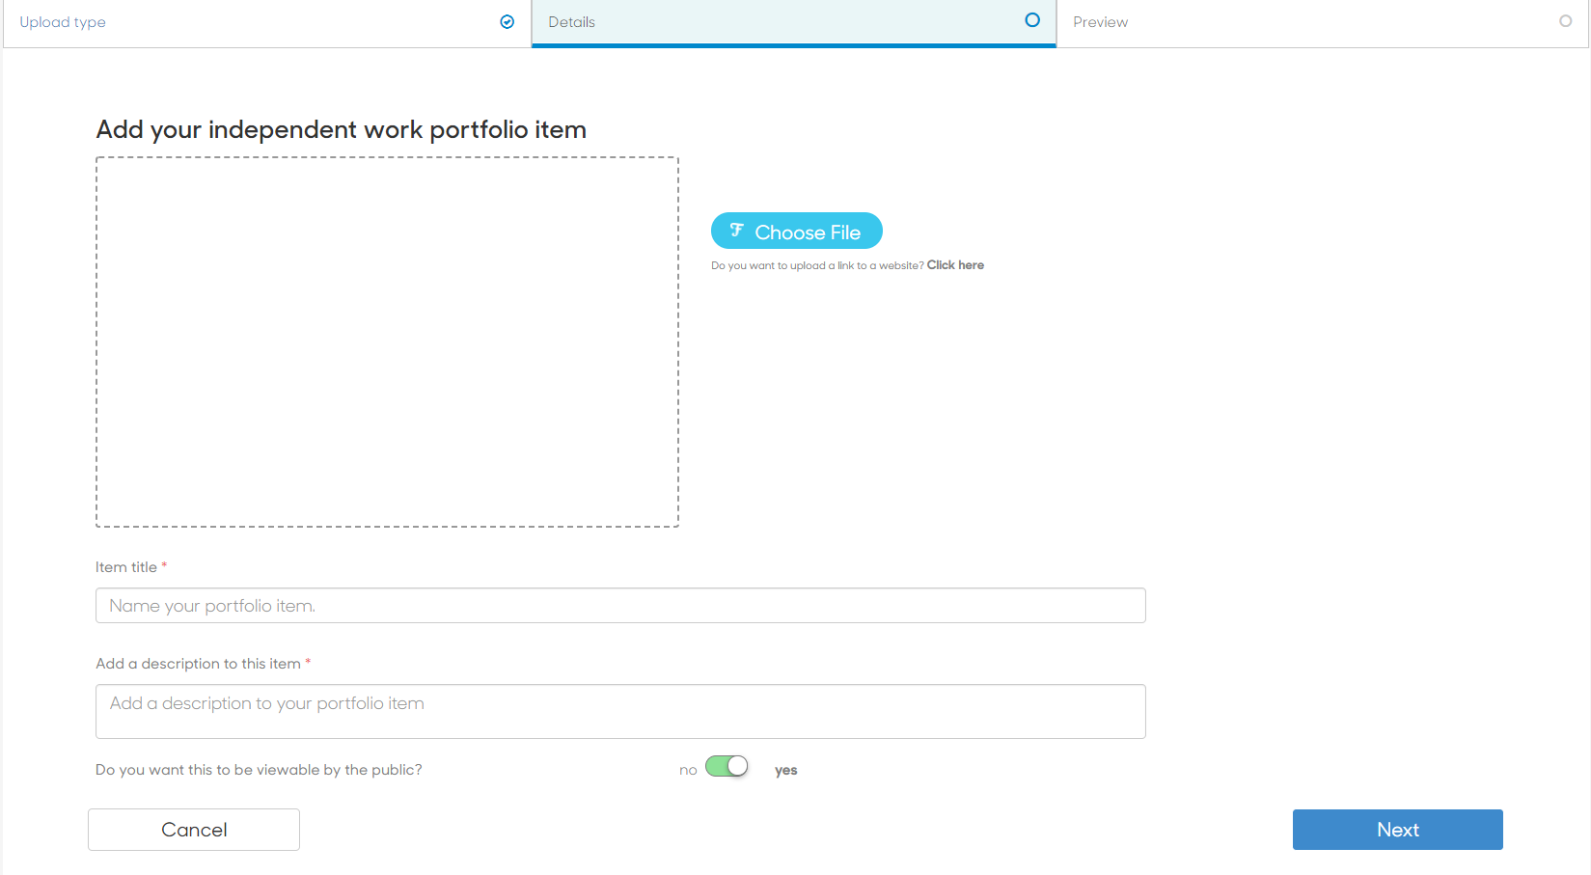The image size is (1591, 875).
Task: Click the item description text area
Action: pyautogui.click(x=620, y=712)
